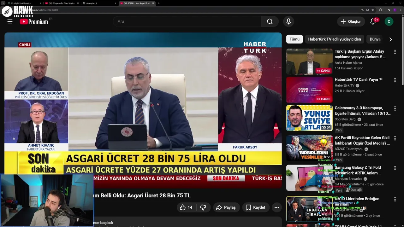The height and width of the screenshot is (227, 404).
Task: Open the Socrates Dergi channel link
Action: point(346,119)
